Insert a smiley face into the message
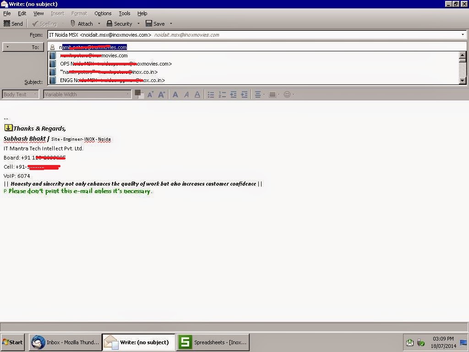This screenshot has height=352, width=469. (x=288, y=94)
